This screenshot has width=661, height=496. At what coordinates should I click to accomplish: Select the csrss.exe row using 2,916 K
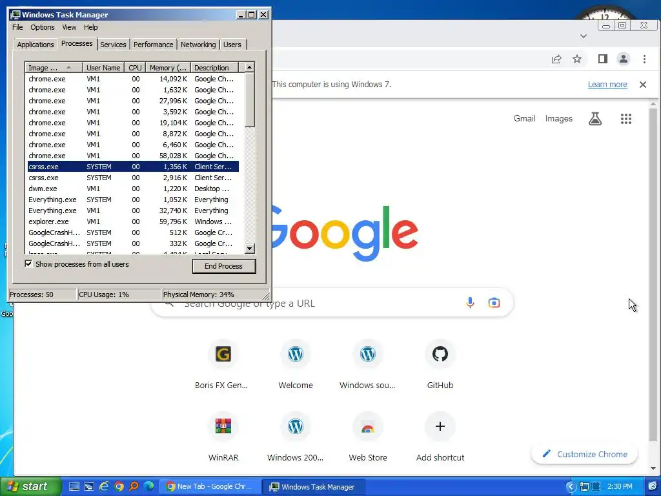(133, 178)
